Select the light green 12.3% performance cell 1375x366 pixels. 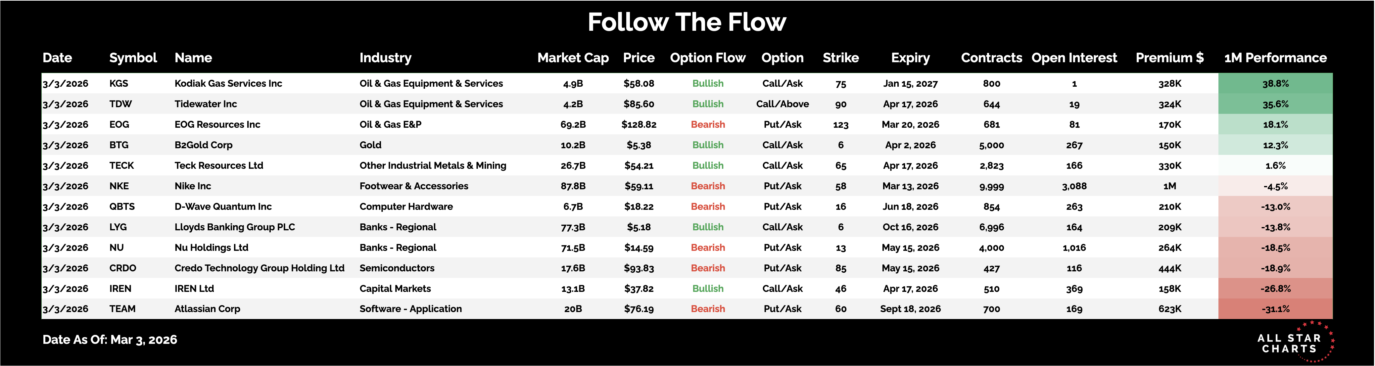(1275, 145)
